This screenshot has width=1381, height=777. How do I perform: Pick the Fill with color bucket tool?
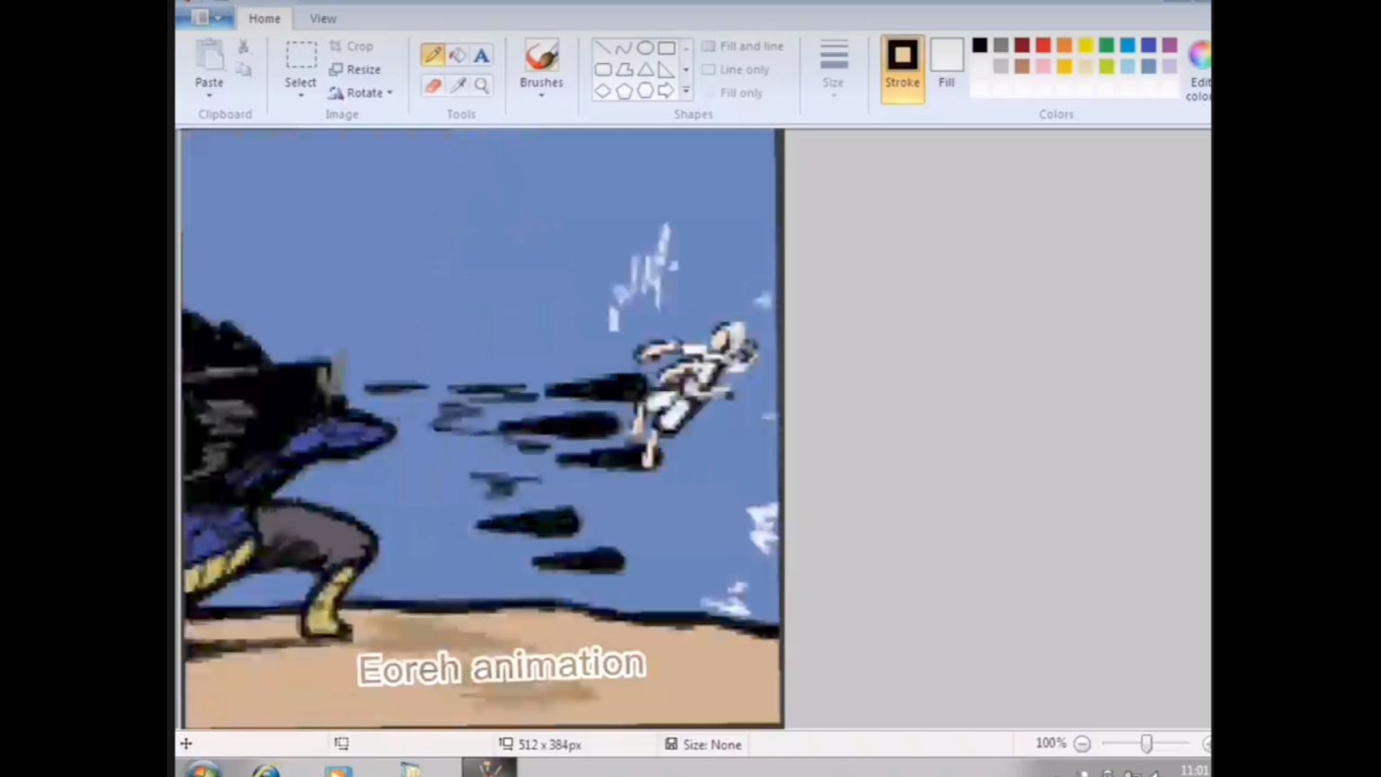457,56
